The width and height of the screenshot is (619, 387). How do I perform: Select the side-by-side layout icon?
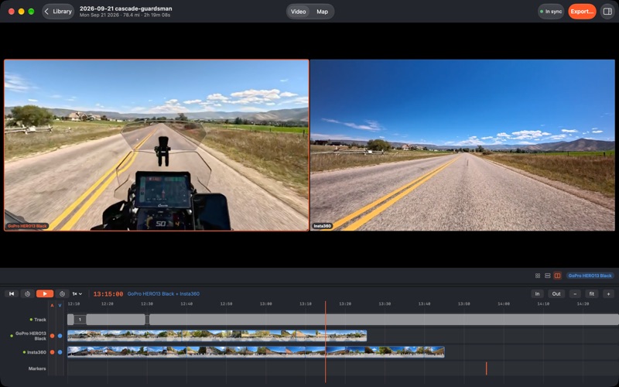[557, 276]
